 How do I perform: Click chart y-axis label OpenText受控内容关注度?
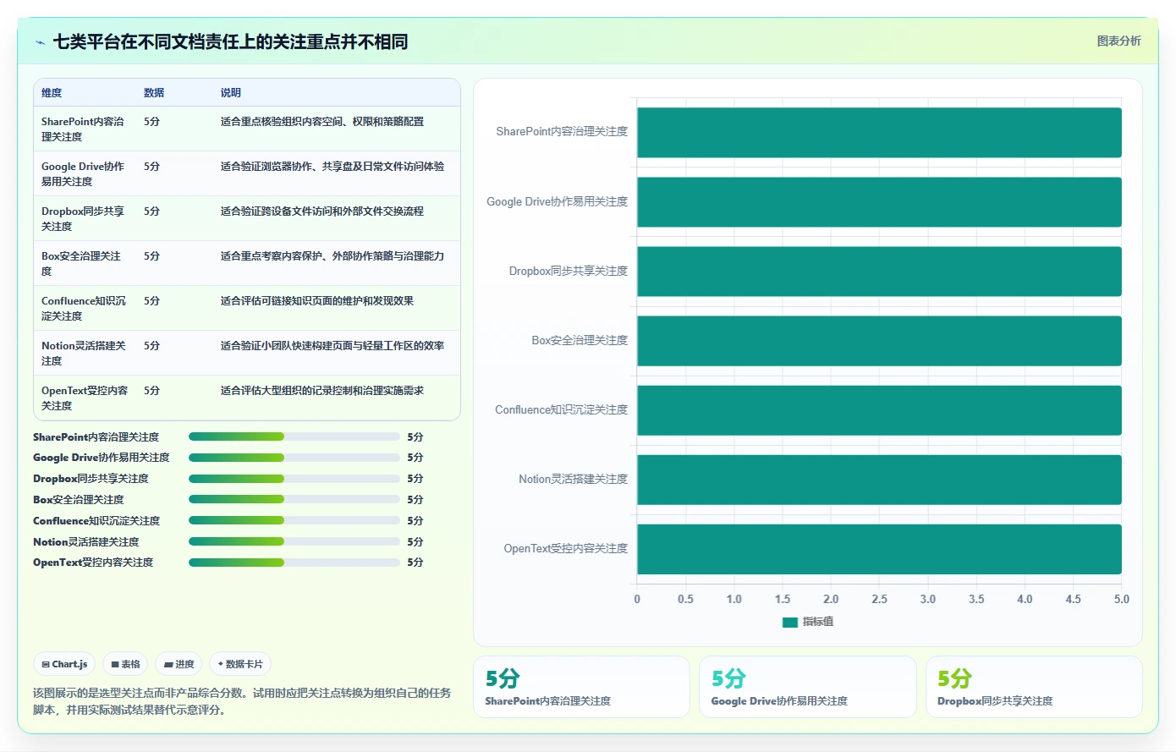[566, 548]
